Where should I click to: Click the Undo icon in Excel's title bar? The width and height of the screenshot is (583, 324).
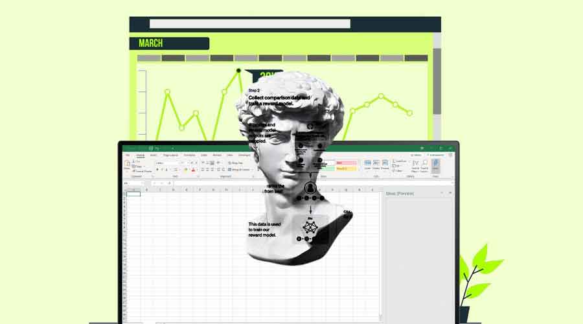(x=157, y=148)
